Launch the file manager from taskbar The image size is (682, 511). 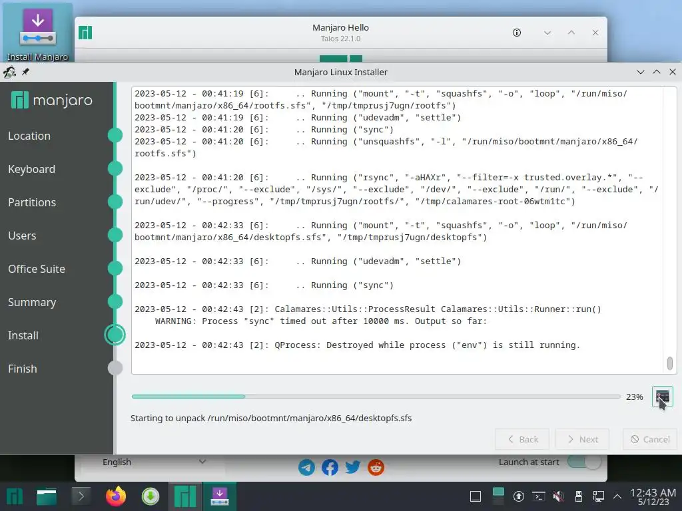coord(47,496)
